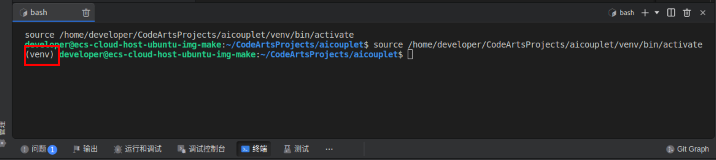This screenshot has width=716, height=160.
Task: Switch to the 调试控制台 debug console tab
Action: click(201, 149)
